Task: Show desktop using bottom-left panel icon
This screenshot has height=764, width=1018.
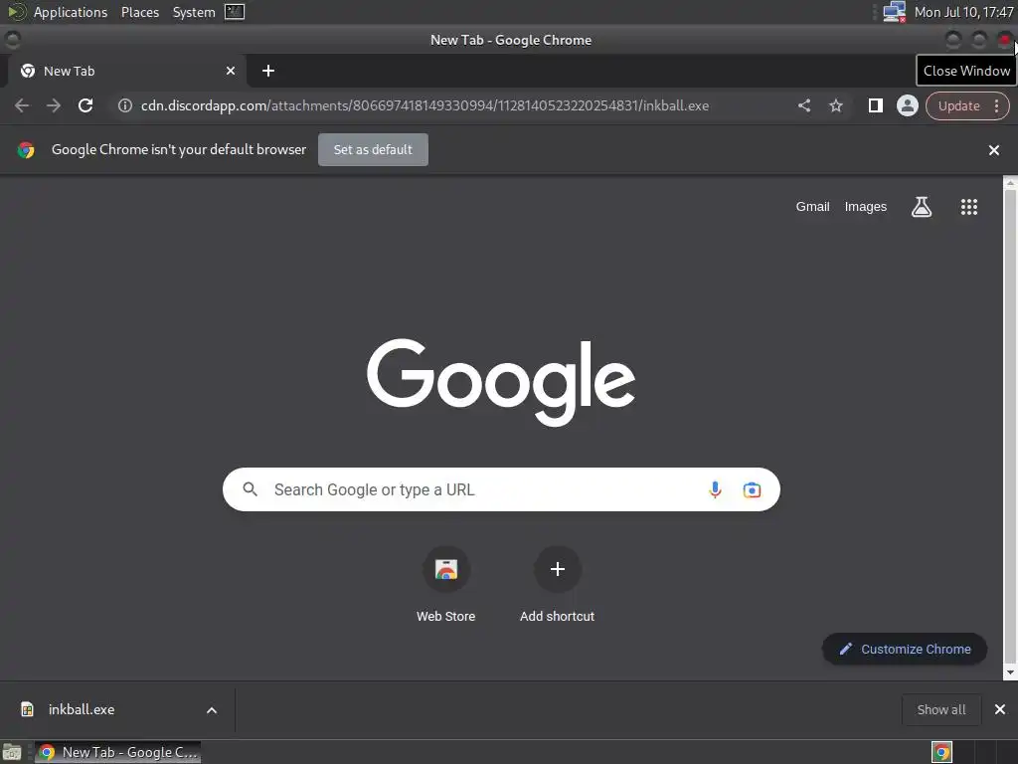Action: 12,752
